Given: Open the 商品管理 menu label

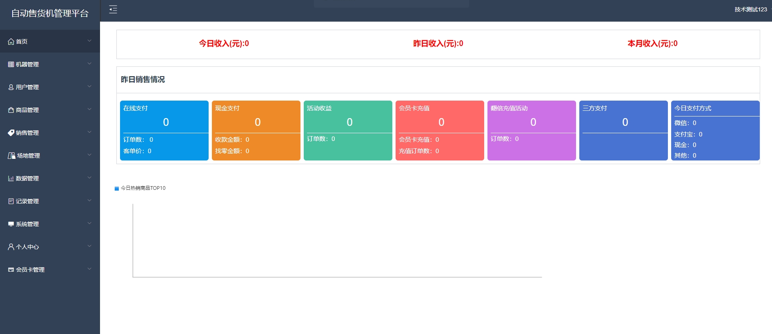Looking at the screenshot, I should (27, 110).
